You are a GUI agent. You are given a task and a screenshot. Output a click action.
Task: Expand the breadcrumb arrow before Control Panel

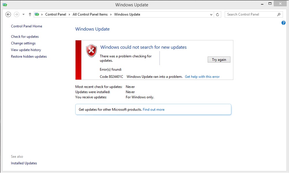click(42, 14)
